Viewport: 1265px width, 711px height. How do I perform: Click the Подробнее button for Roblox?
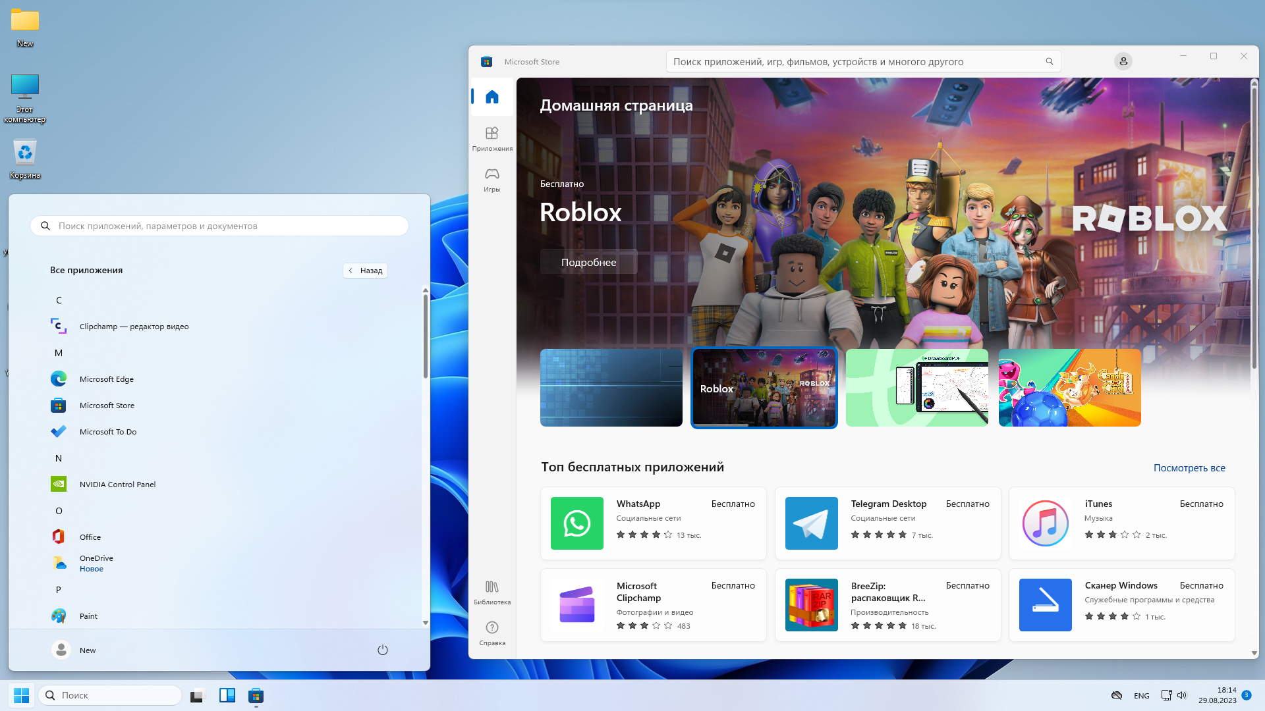pyautogui.click(x=588, y=262)
